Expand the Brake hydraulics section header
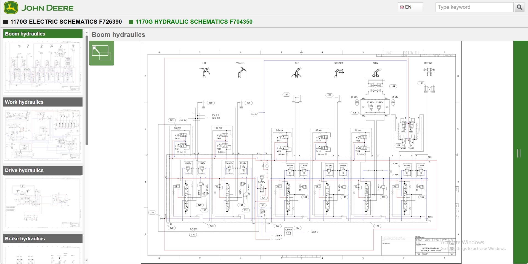528x264 pixels. [x=42, y=238]
